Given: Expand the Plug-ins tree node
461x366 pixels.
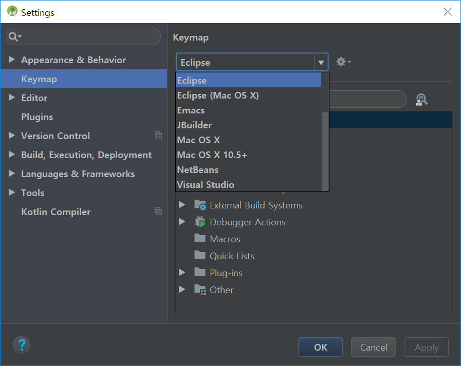Looking at the screenshot, I should coord(181,273).
